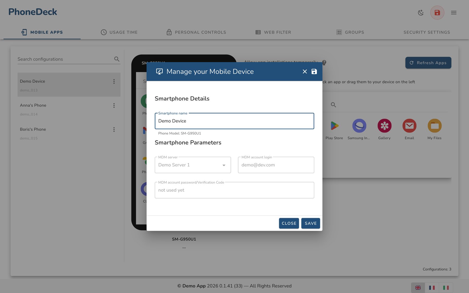Image resolution: width=469 pixels, height=293 pixels.
Task: Open the Personal Controls tab
Action: [196, 32]
